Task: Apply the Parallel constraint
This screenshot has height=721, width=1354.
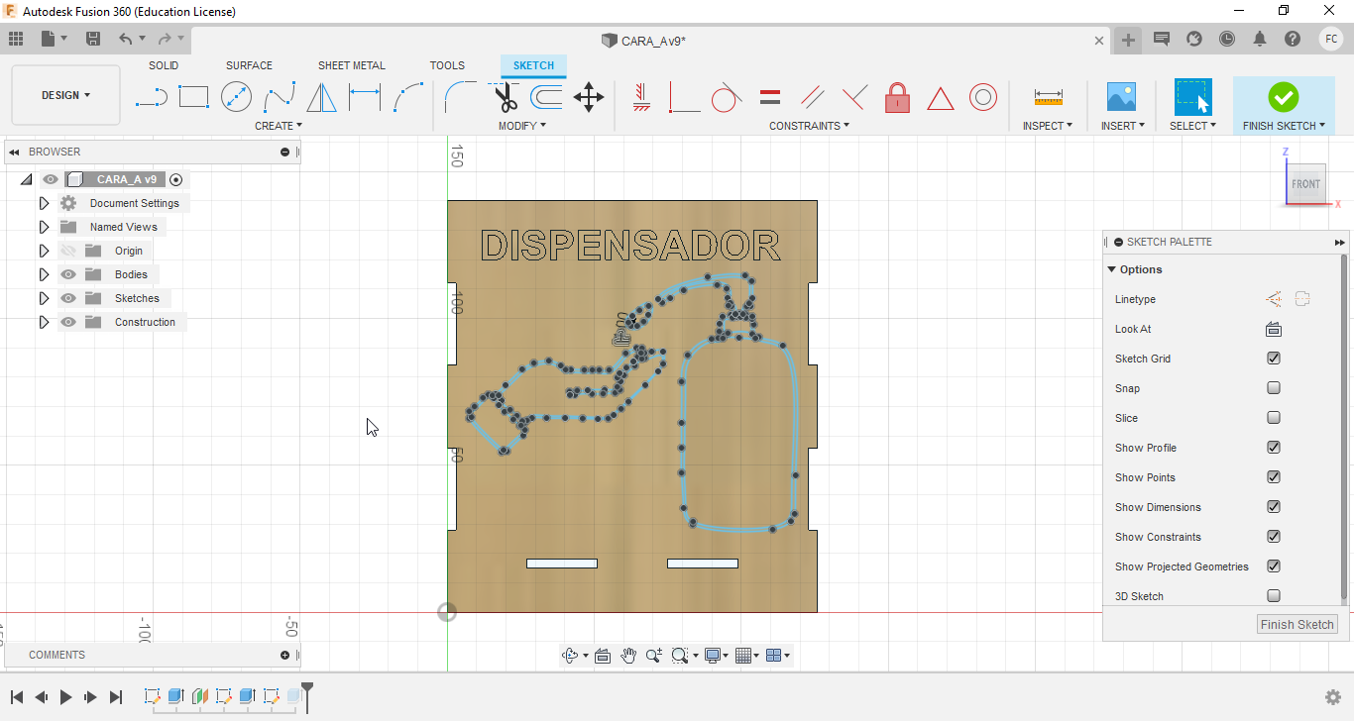Action: coord(812,97)
